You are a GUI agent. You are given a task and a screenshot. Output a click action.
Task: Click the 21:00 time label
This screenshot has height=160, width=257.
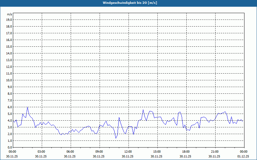(215, 152)
